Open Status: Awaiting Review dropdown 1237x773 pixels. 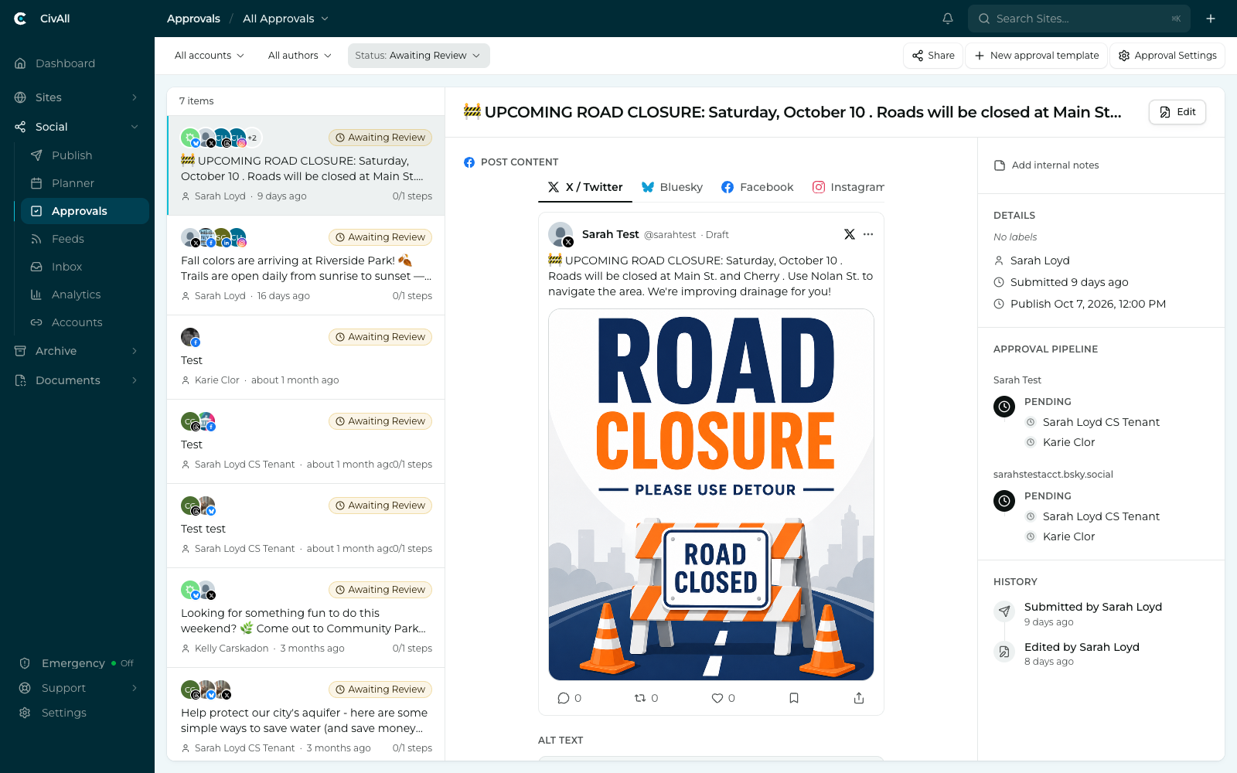[x=418, y=56]
